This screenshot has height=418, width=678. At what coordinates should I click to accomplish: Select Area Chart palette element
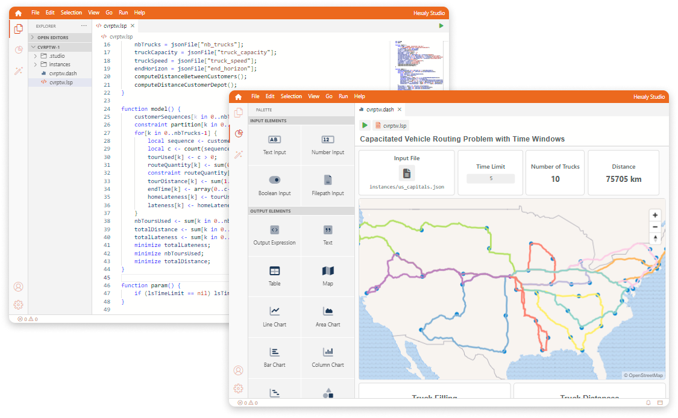point(328,317)
